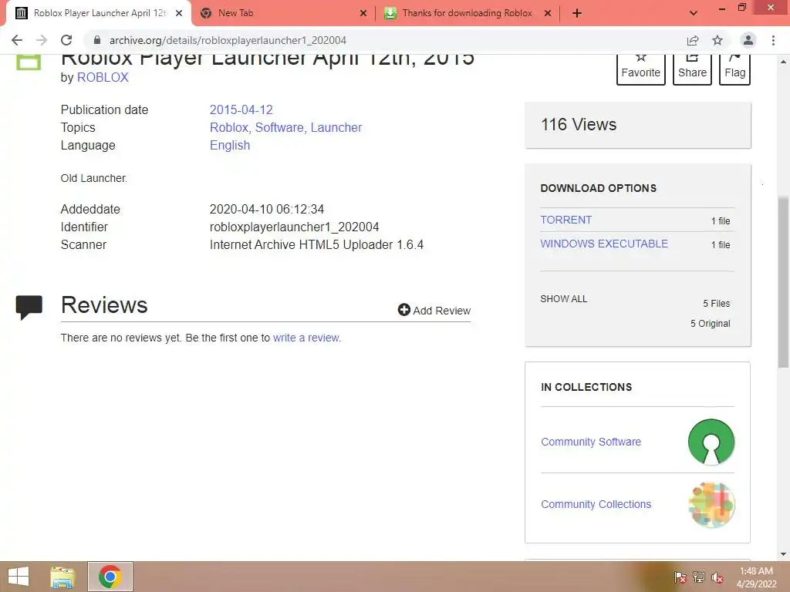Click the English language link
The height and width of the screenshot is (592, 790).
pos(230,145)
